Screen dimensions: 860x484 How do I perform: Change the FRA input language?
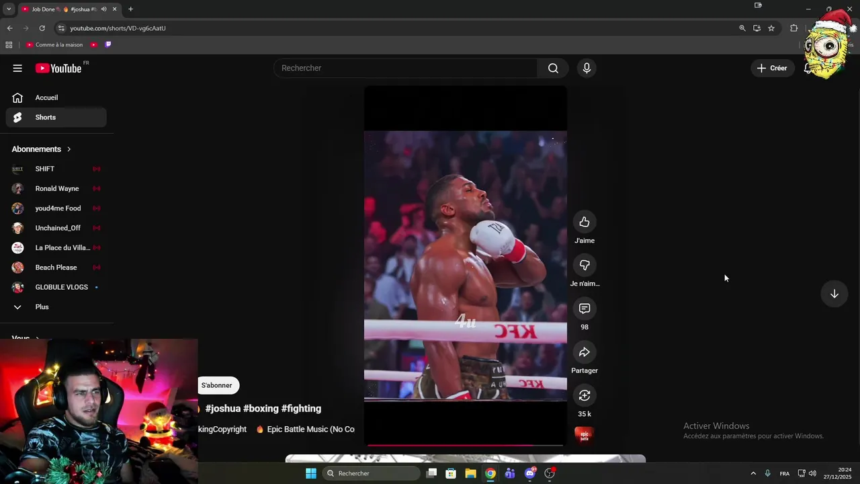pyautogui.click(x=785, y=473)
